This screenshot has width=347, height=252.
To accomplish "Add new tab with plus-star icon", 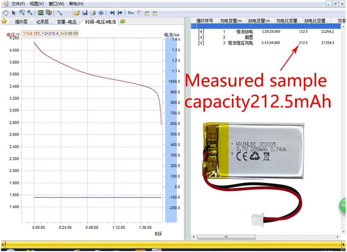I will [123, 21].
